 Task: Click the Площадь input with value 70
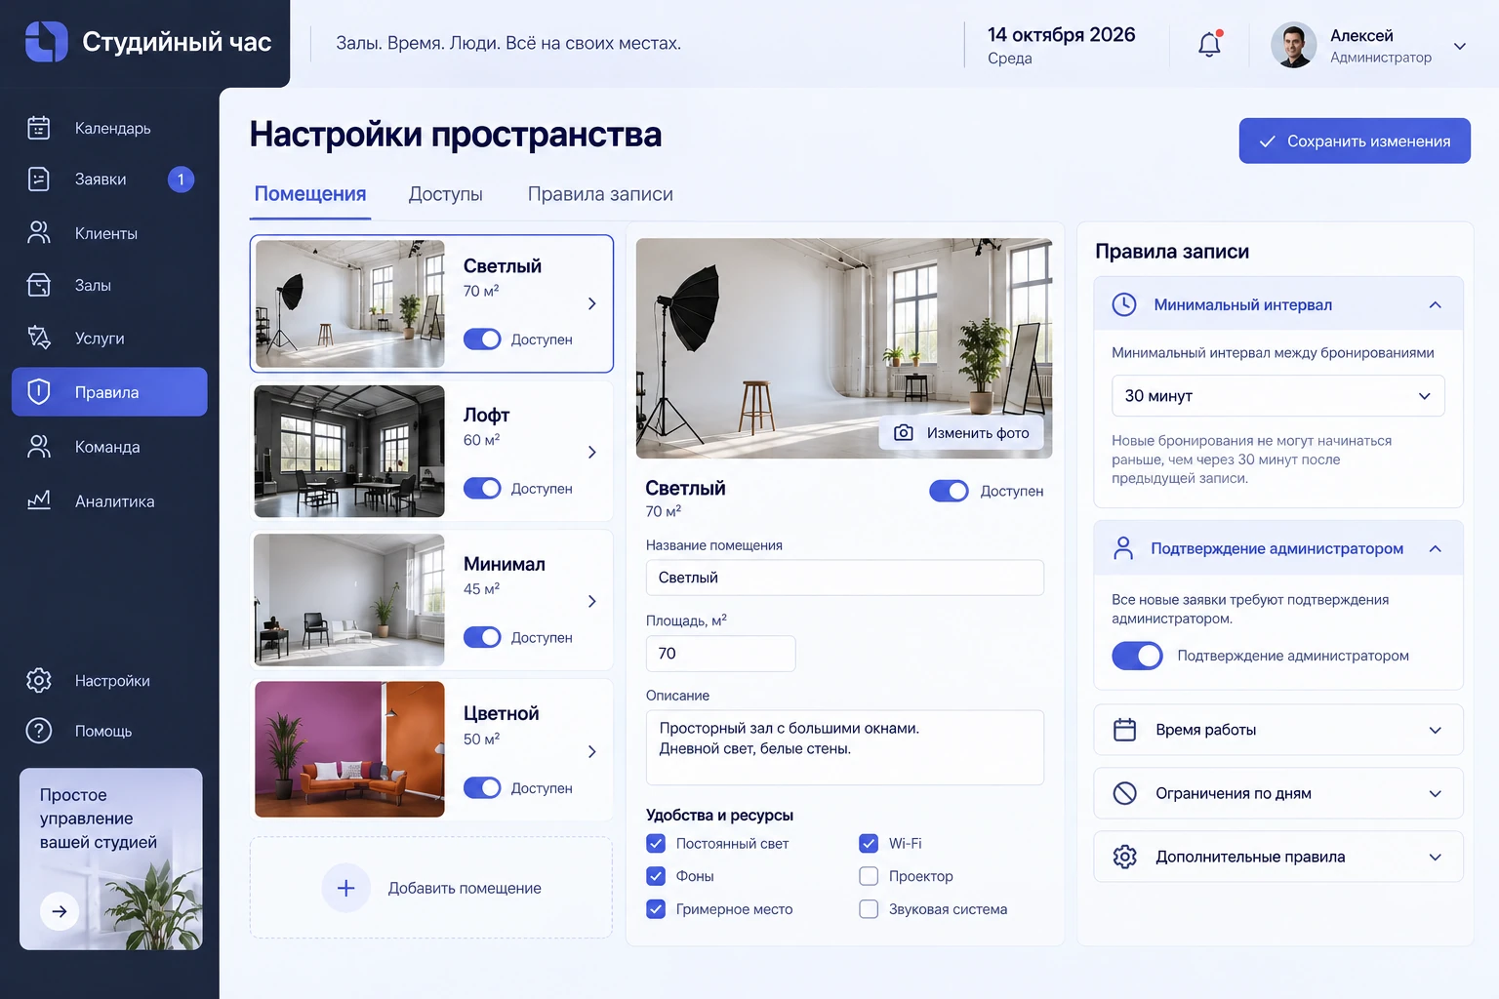720,654
